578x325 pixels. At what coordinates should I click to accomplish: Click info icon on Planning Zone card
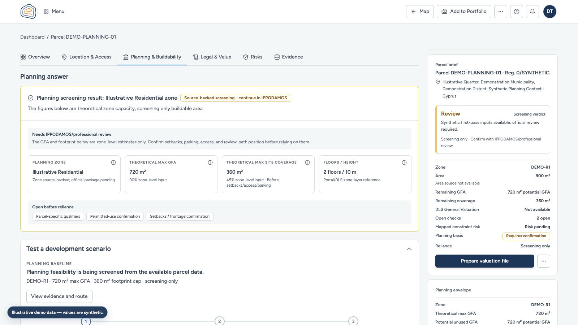[x=113, y=162]
